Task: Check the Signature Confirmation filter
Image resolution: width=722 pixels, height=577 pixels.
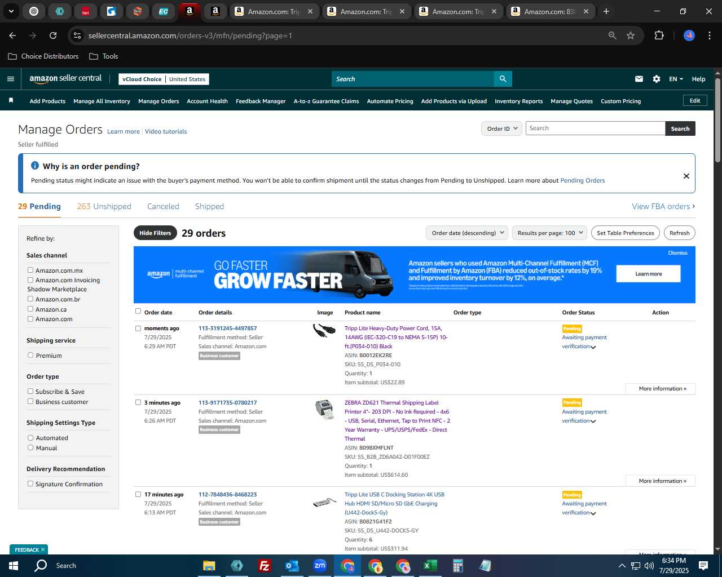Action: coord(30,484)
